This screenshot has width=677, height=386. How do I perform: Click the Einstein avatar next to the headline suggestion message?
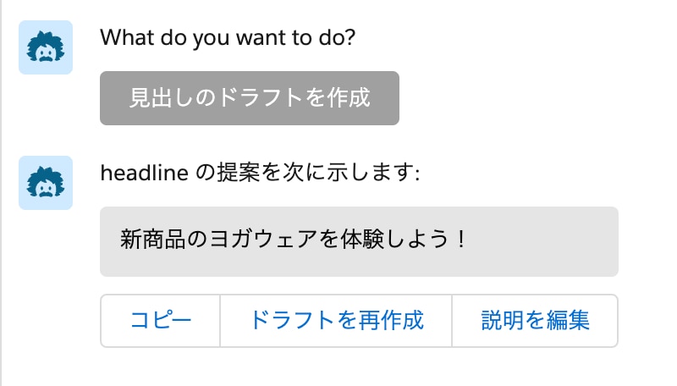[x=46, y=183]
